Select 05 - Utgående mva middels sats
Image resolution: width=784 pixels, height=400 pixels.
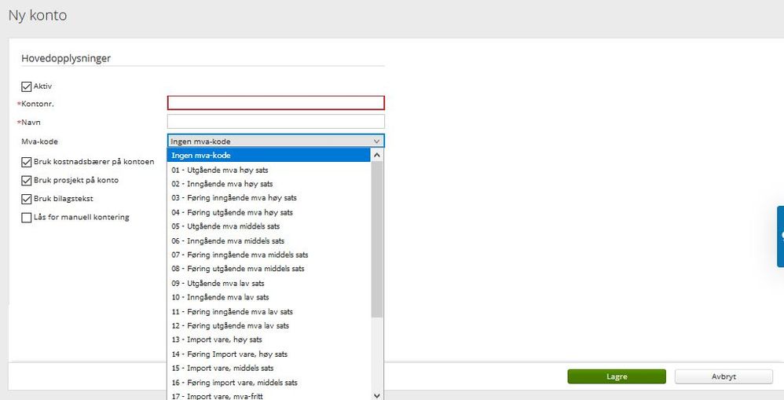(269, 226)
